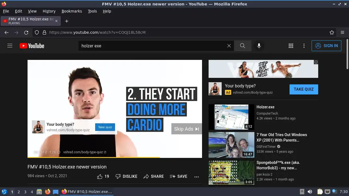Screen dimensions: 349x196
Task: Bookmark this page with star
Action: click(x=332, y=32)
